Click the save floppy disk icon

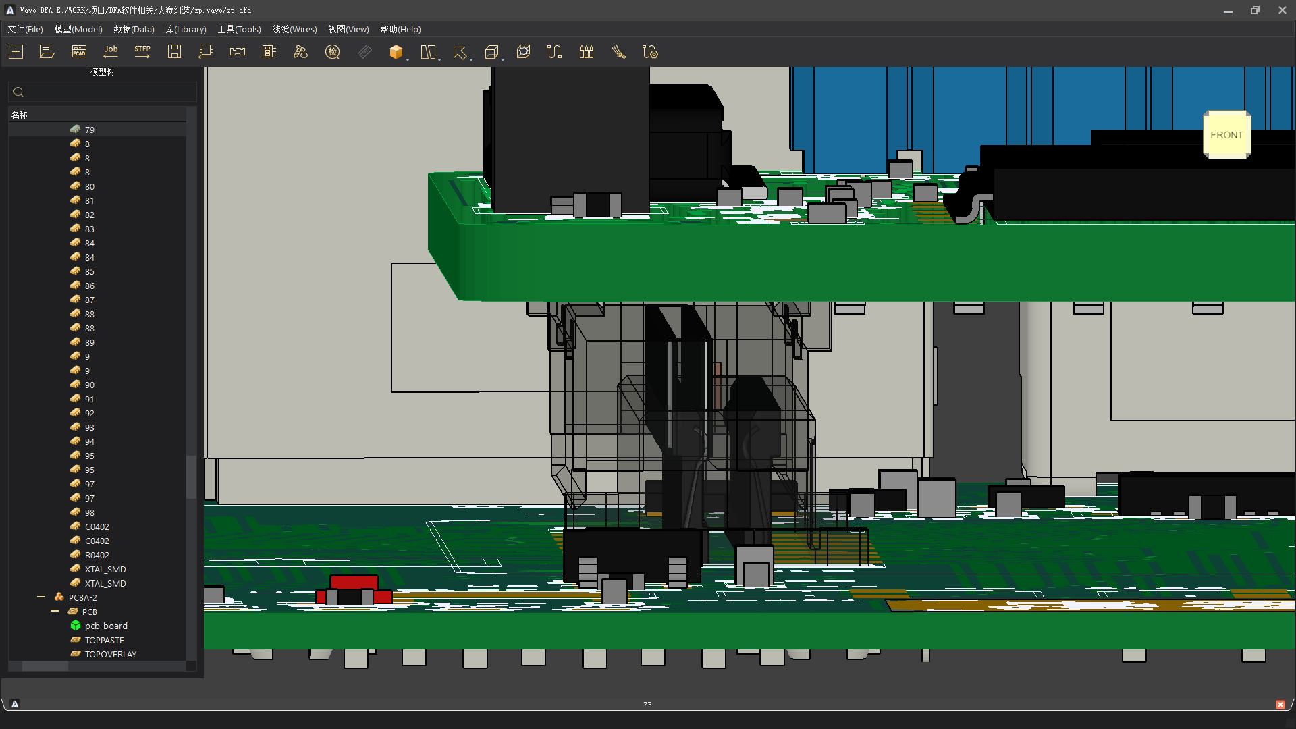coord(174,52)
